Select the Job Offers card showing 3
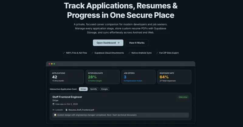 click(x=139, y=77)
